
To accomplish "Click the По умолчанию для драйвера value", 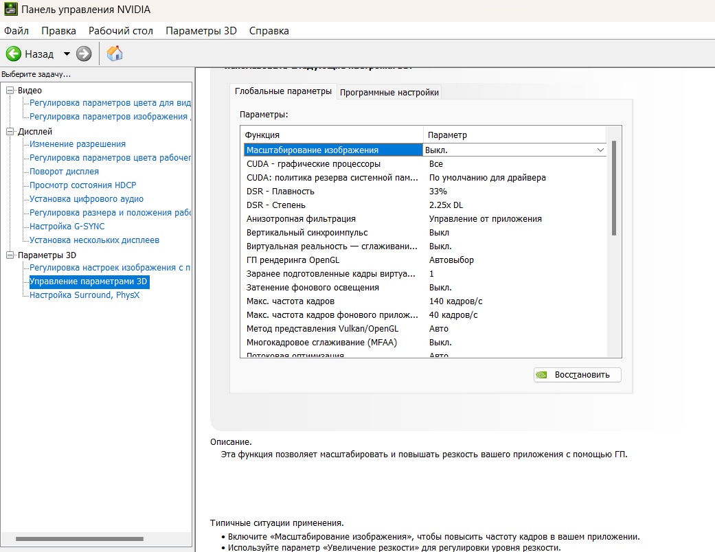I will point(487,178).
